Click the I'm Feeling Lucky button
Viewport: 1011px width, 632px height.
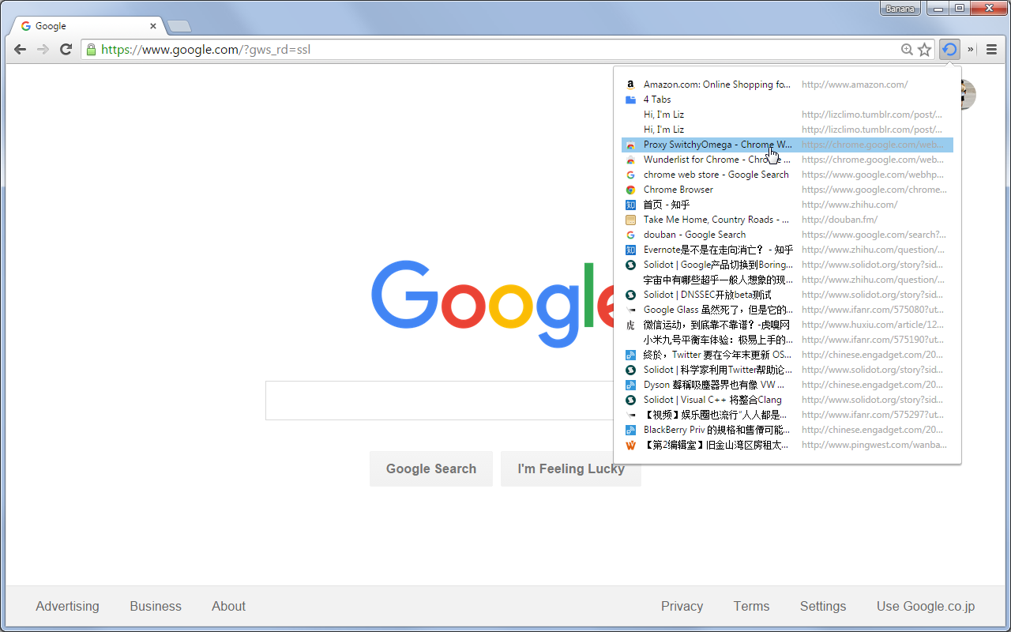(570, 468)
